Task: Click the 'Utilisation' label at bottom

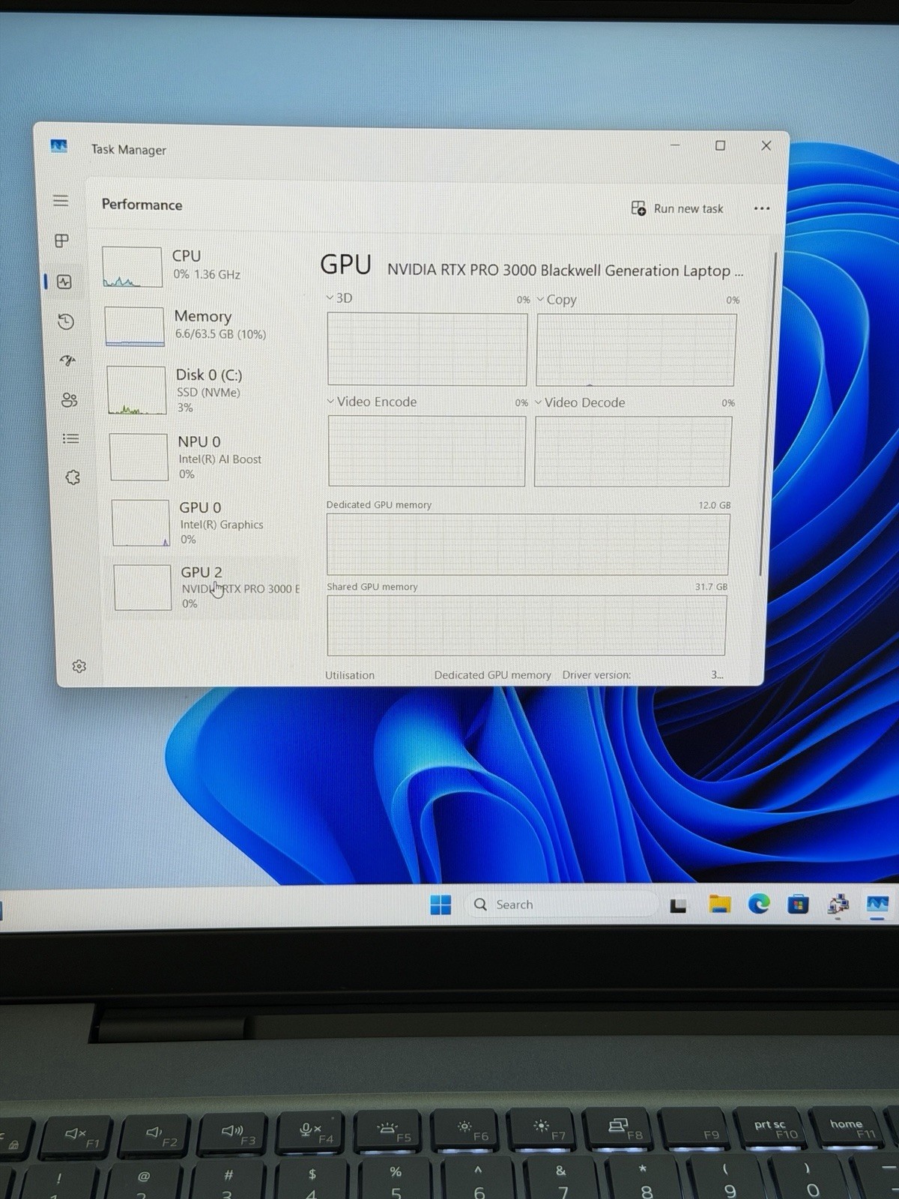Action: [349, 675]
